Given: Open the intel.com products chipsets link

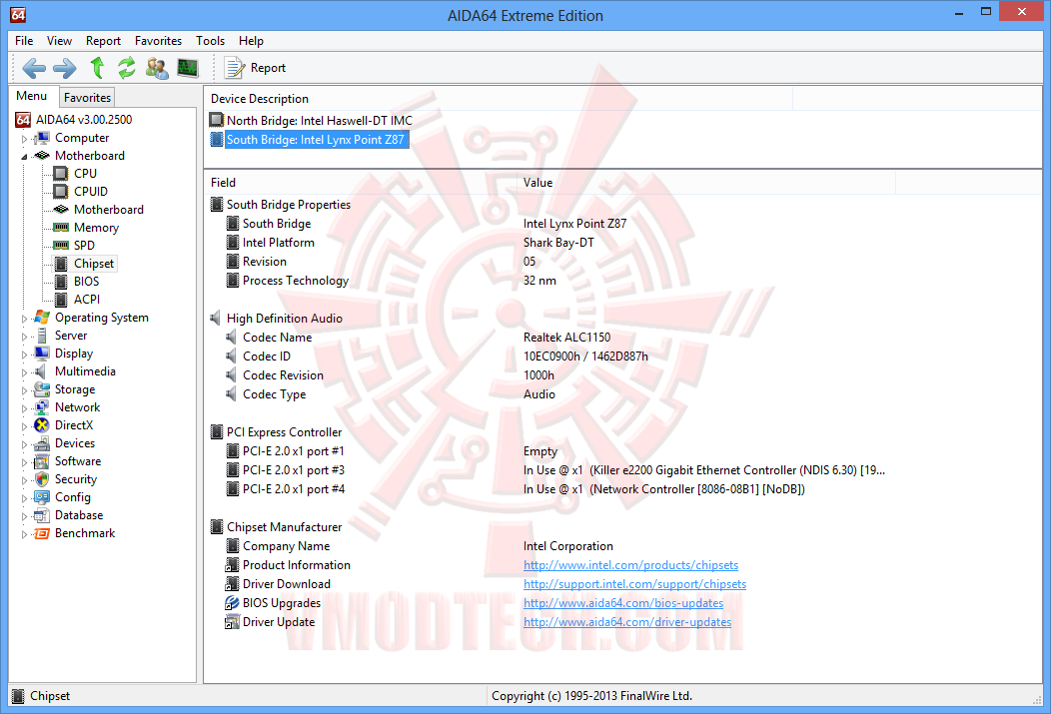Looking at the screenshot, I should pyautogui.click(x=630, y=565).
